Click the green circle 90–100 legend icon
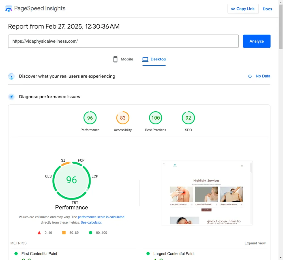 pos(91,233)
